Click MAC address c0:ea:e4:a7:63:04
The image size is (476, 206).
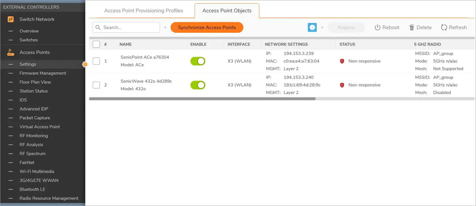point(301,61)
